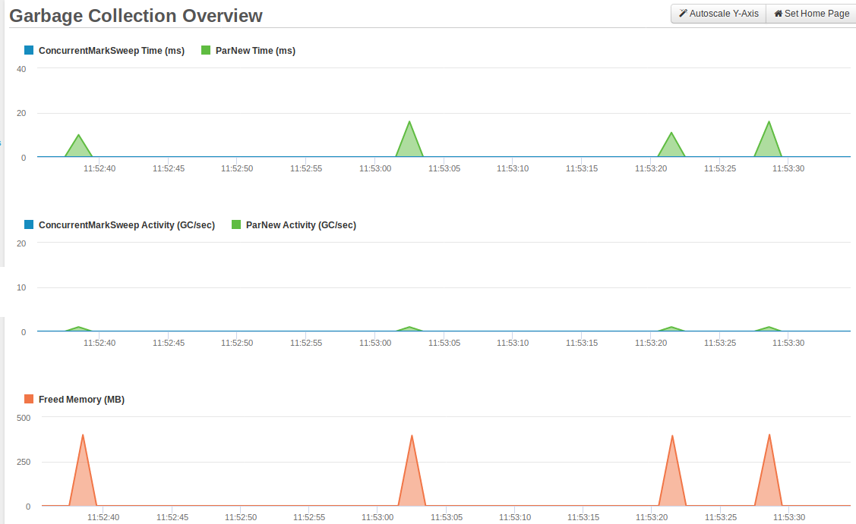Click the 11:52:40 label on the Time chart
The width and height of the screenshot is (856, 524).
99,168
